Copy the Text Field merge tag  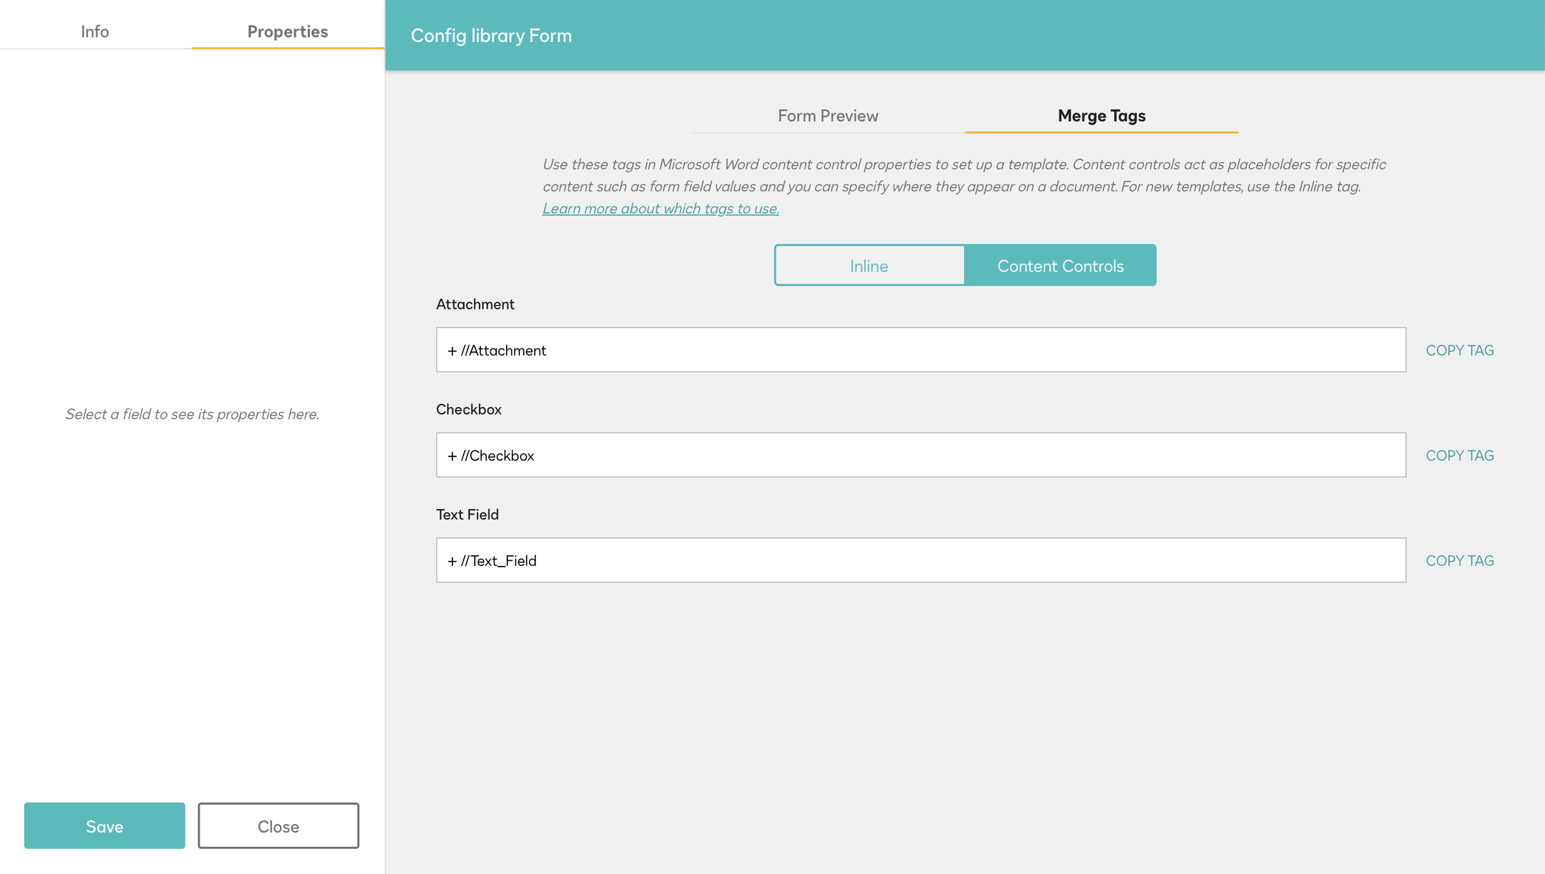point(1459,560)
